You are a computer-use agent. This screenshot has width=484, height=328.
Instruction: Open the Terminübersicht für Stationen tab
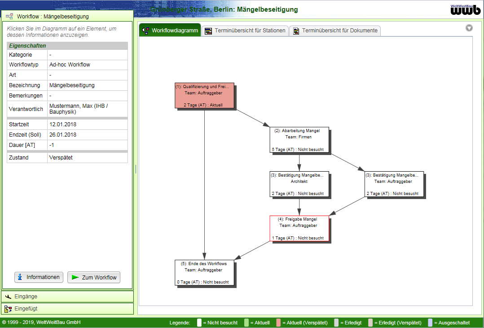pos(245,31)
